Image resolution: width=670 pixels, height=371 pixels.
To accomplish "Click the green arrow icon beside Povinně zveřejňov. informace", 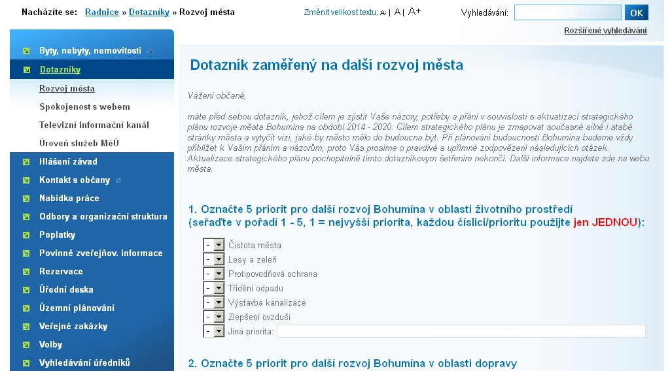I will [x=26, y=253].
